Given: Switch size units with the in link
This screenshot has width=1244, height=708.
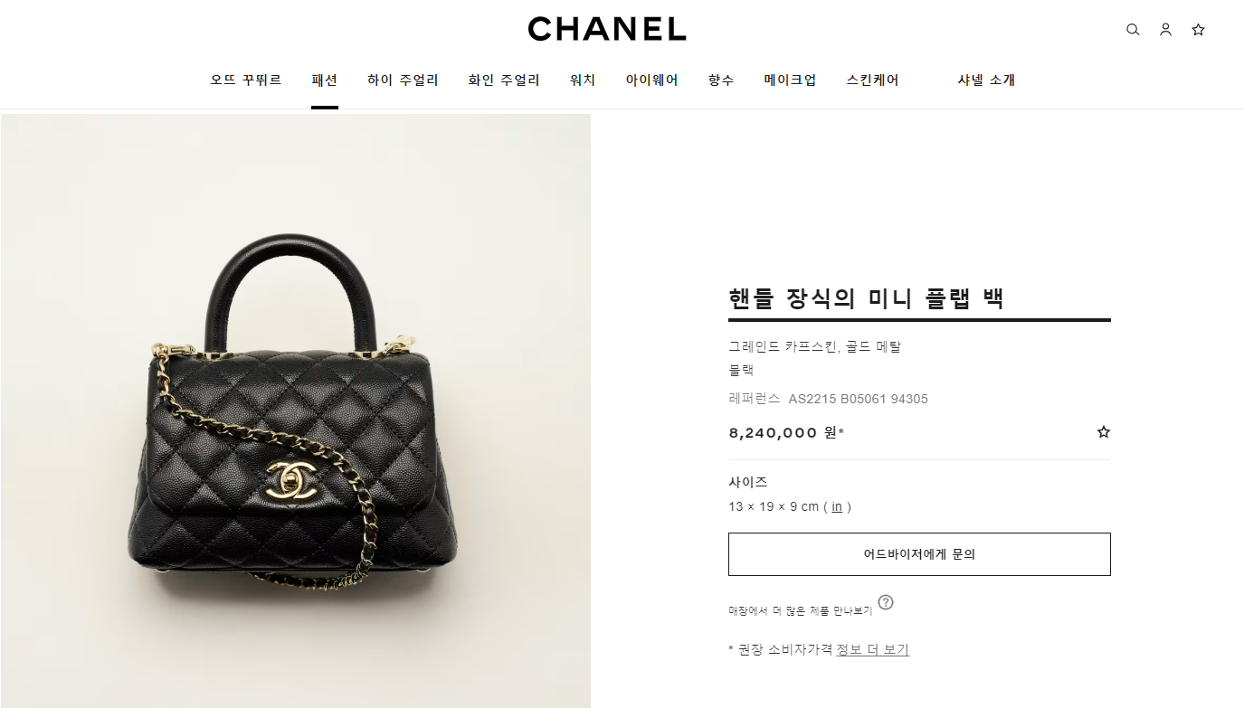Looking at the screenshot, I should 837,507.
